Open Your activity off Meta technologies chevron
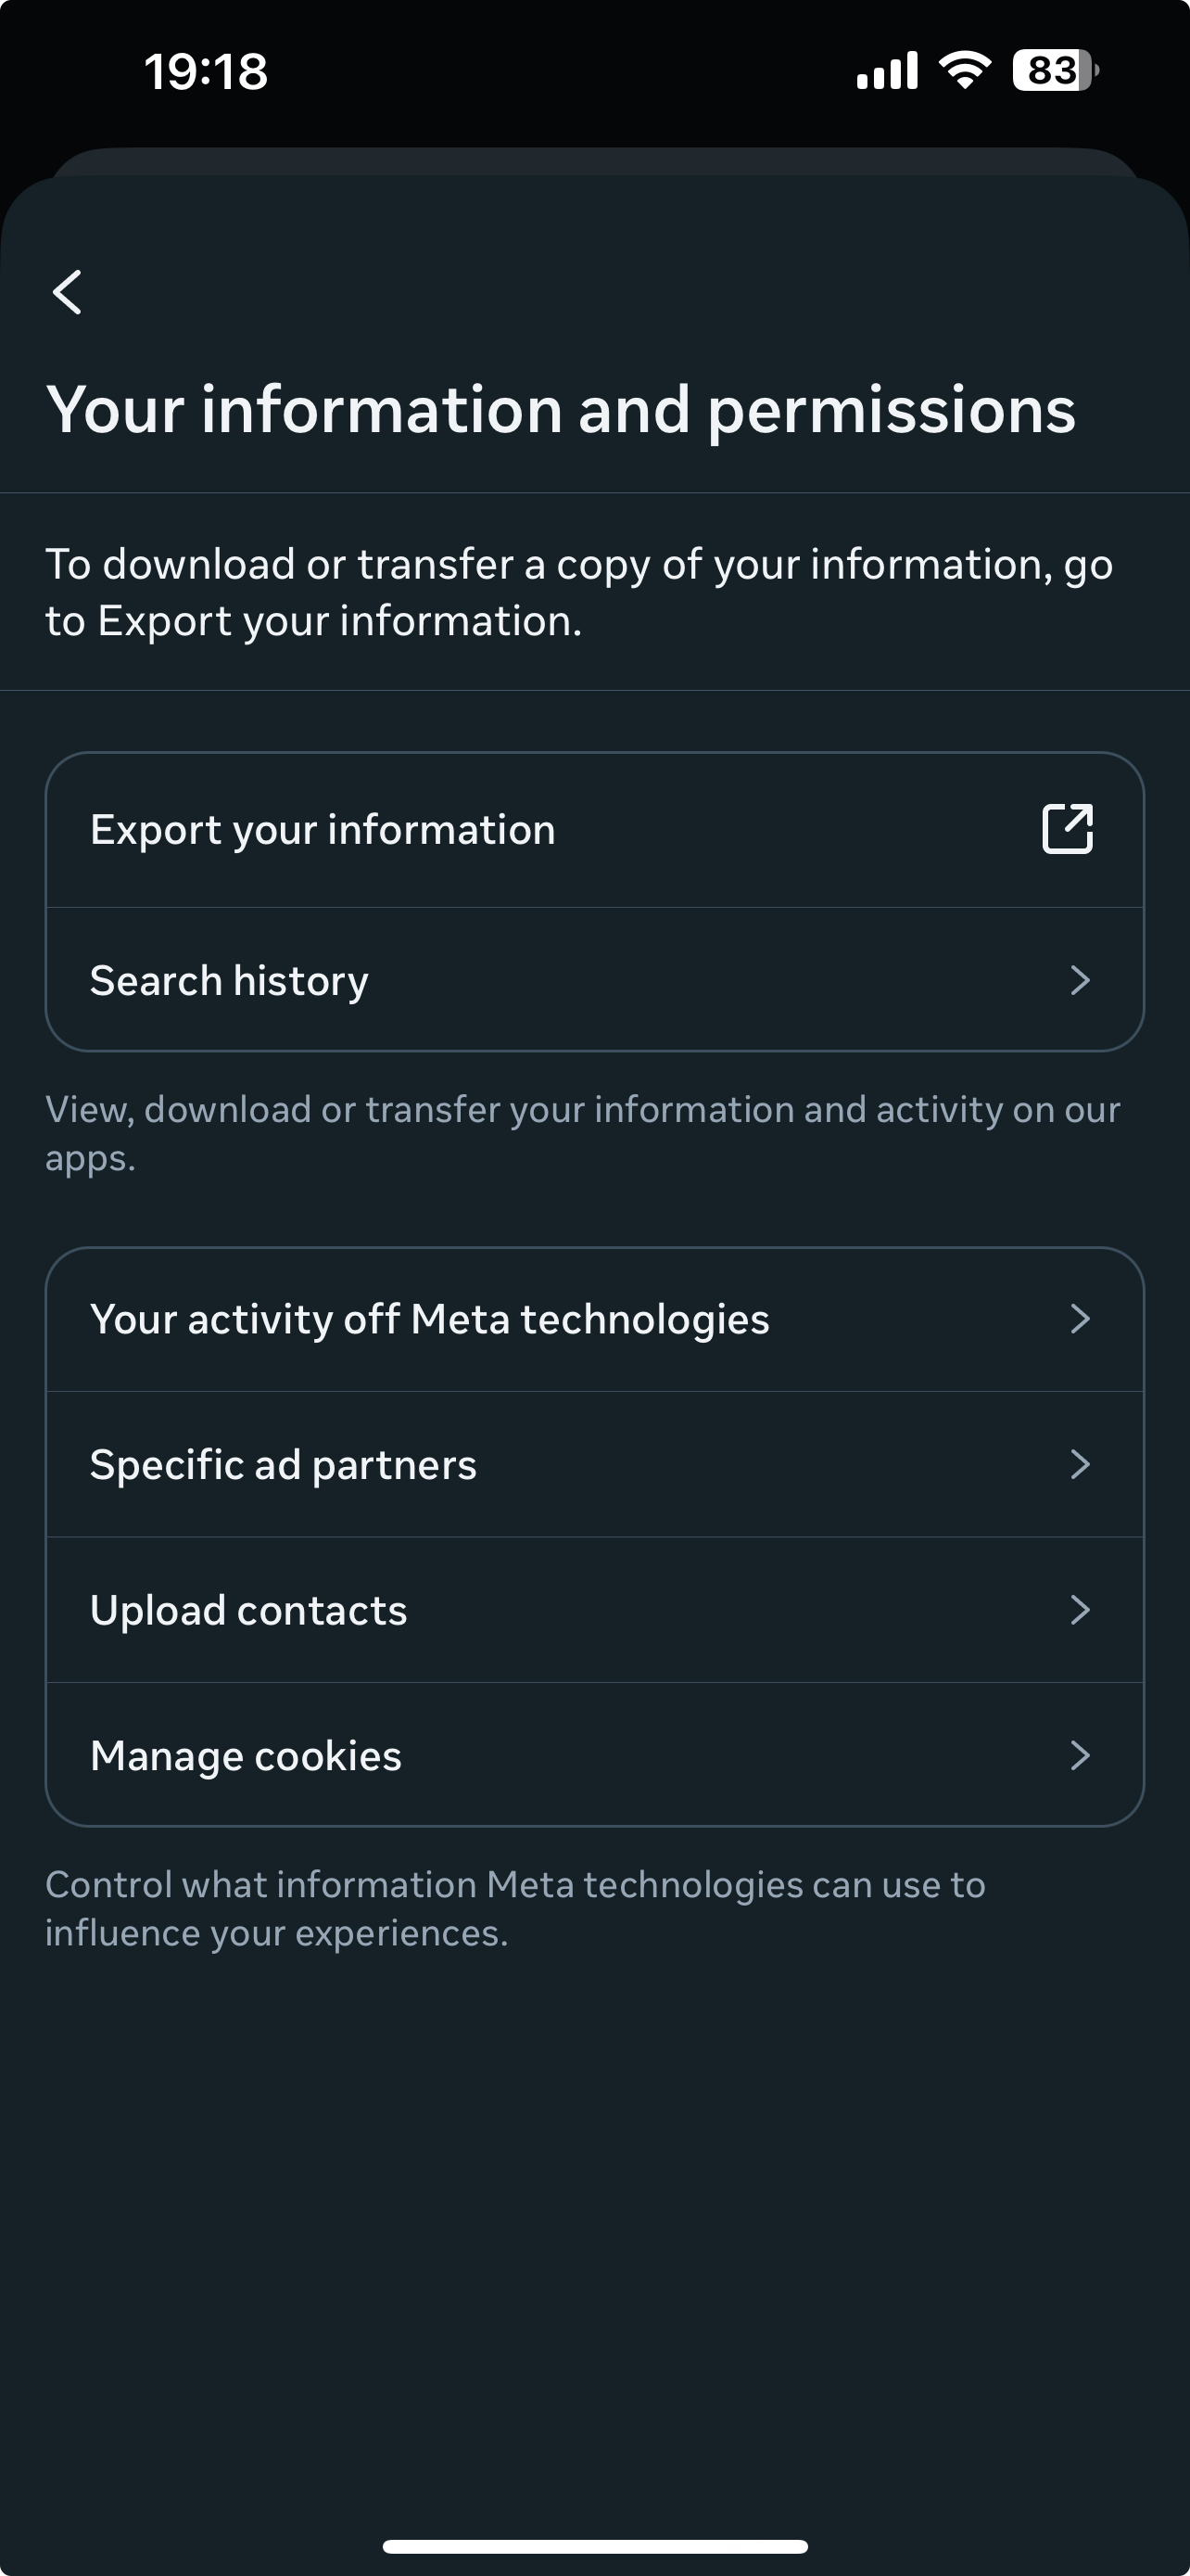1190x2576 pixels. point(1079,1319)
